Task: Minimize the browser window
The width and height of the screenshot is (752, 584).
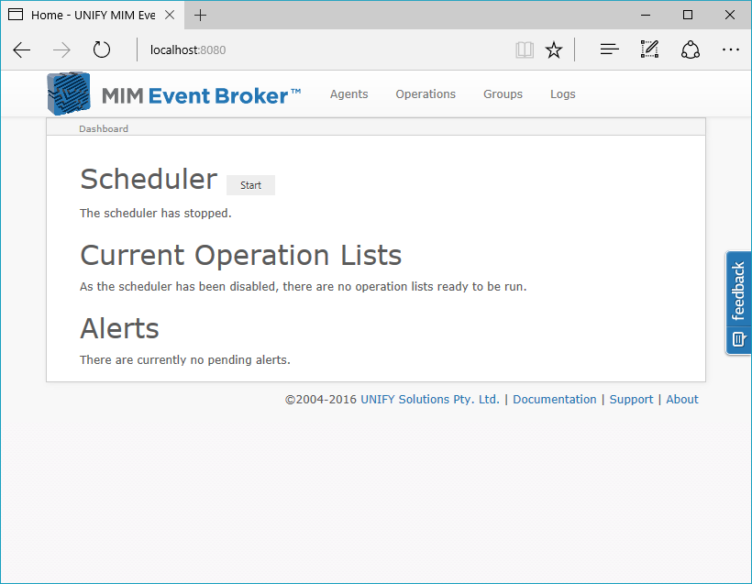Action: tap(646, 15)
